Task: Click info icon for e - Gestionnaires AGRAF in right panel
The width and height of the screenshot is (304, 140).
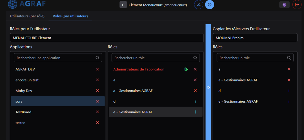Action: [x=289, y=101]
